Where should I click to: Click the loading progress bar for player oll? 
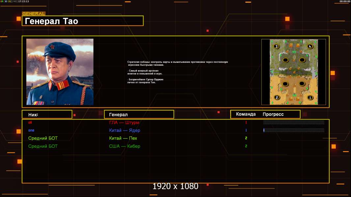point(294,122)
